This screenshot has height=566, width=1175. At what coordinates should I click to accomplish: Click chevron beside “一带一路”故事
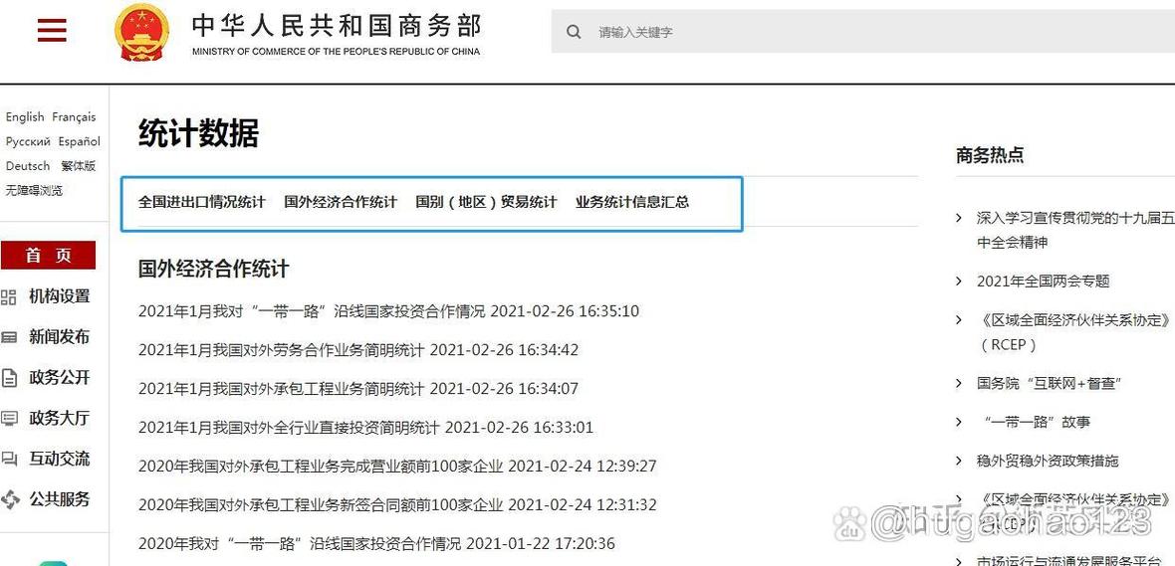pyautogui.click(x=959, y=422)
